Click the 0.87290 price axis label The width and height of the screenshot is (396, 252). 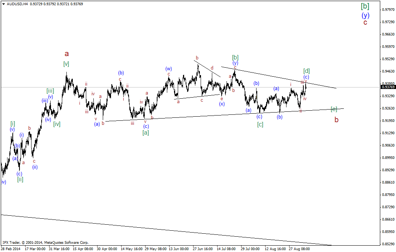point(388,207)
